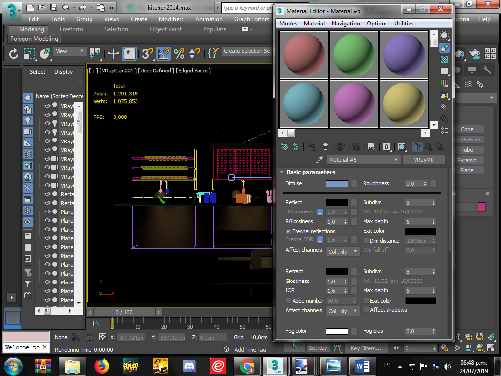Image resolution: width=501 pixels, height=376 pixels.
Task: Click the Reset Map/Material trash icon
Action: point(325,146)
